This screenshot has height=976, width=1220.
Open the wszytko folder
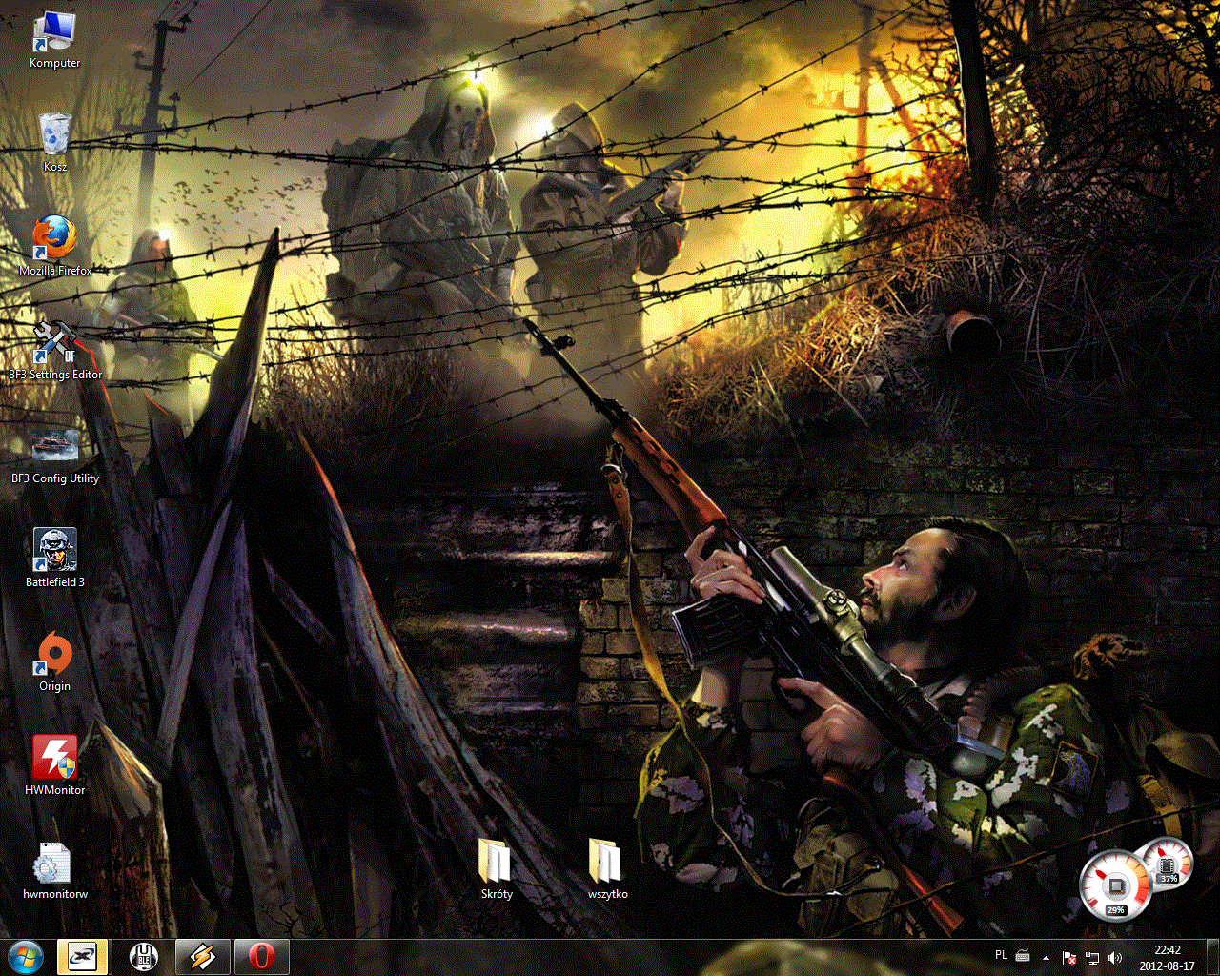(607, 869)
